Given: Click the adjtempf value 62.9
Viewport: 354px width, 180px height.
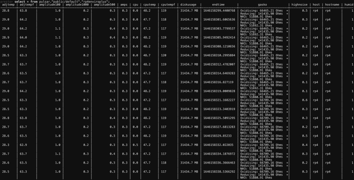Looking at the screenshot, I should click(23, 145).
